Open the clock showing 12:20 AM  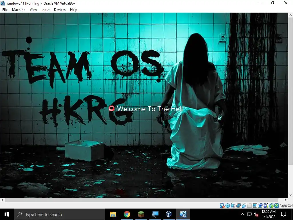(268, 214)
